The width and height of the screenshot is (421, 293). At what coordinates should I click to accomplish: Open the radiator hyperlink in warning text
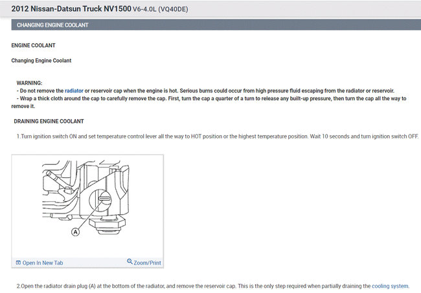pos(74,91)
